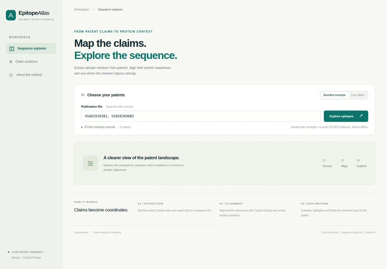
Task: Click the 'Publication IDs' field label
Action: tap(92, 107)
